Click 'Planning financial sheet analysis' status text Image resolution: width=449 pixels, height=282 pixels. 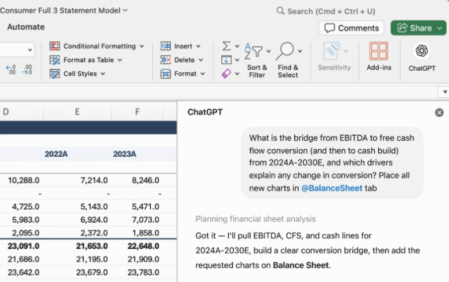click(256, 219)
